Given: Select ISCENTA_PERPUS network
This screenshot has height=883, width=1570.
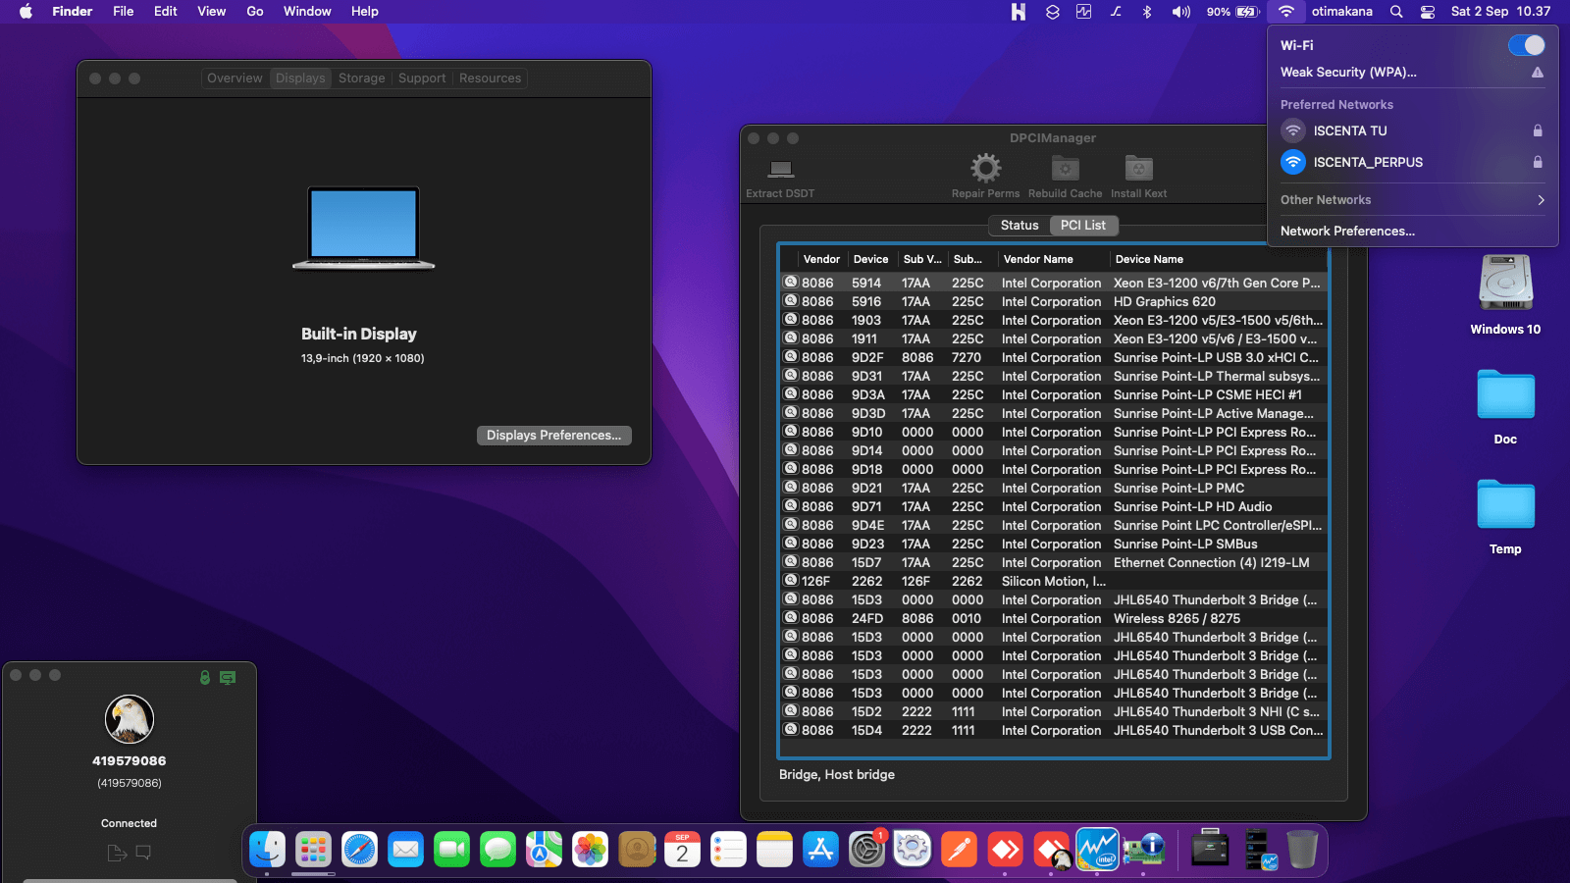Looking at the screenshot, I should click(1412, 162).
